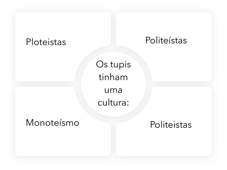Screen dimensions: 227x170
Task: Click empty area below Monoteísmo in its card
Action: click(58, 142)
